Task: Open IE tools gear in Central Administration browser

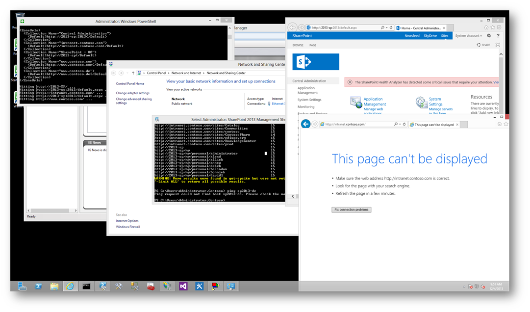Action: [x=499, y=27]
